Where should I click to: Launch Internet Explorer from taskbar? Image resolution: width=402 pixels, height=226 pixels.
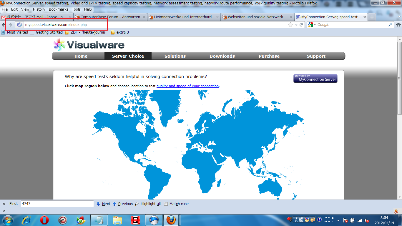[x=26, y=220]
